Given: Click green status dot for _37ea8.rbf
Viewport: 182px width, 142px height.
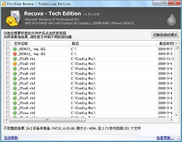Looking at the screenshot, I should [15, 93].
